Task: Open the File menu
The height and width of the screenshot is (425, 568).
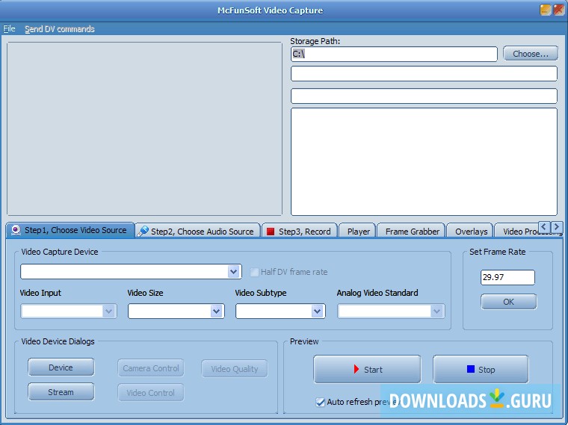Action: coord(9,28)
